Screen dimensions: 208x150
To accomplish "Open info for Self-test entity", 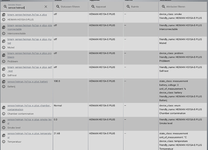I will tap(4, 75).
